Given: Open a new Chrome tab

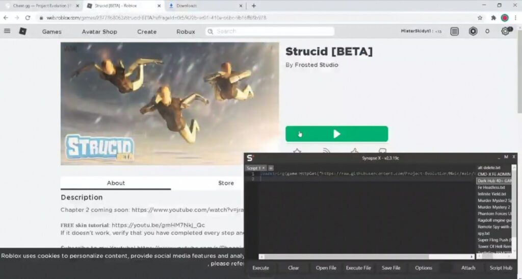Looking at the screenshot, I should [254, 6].
